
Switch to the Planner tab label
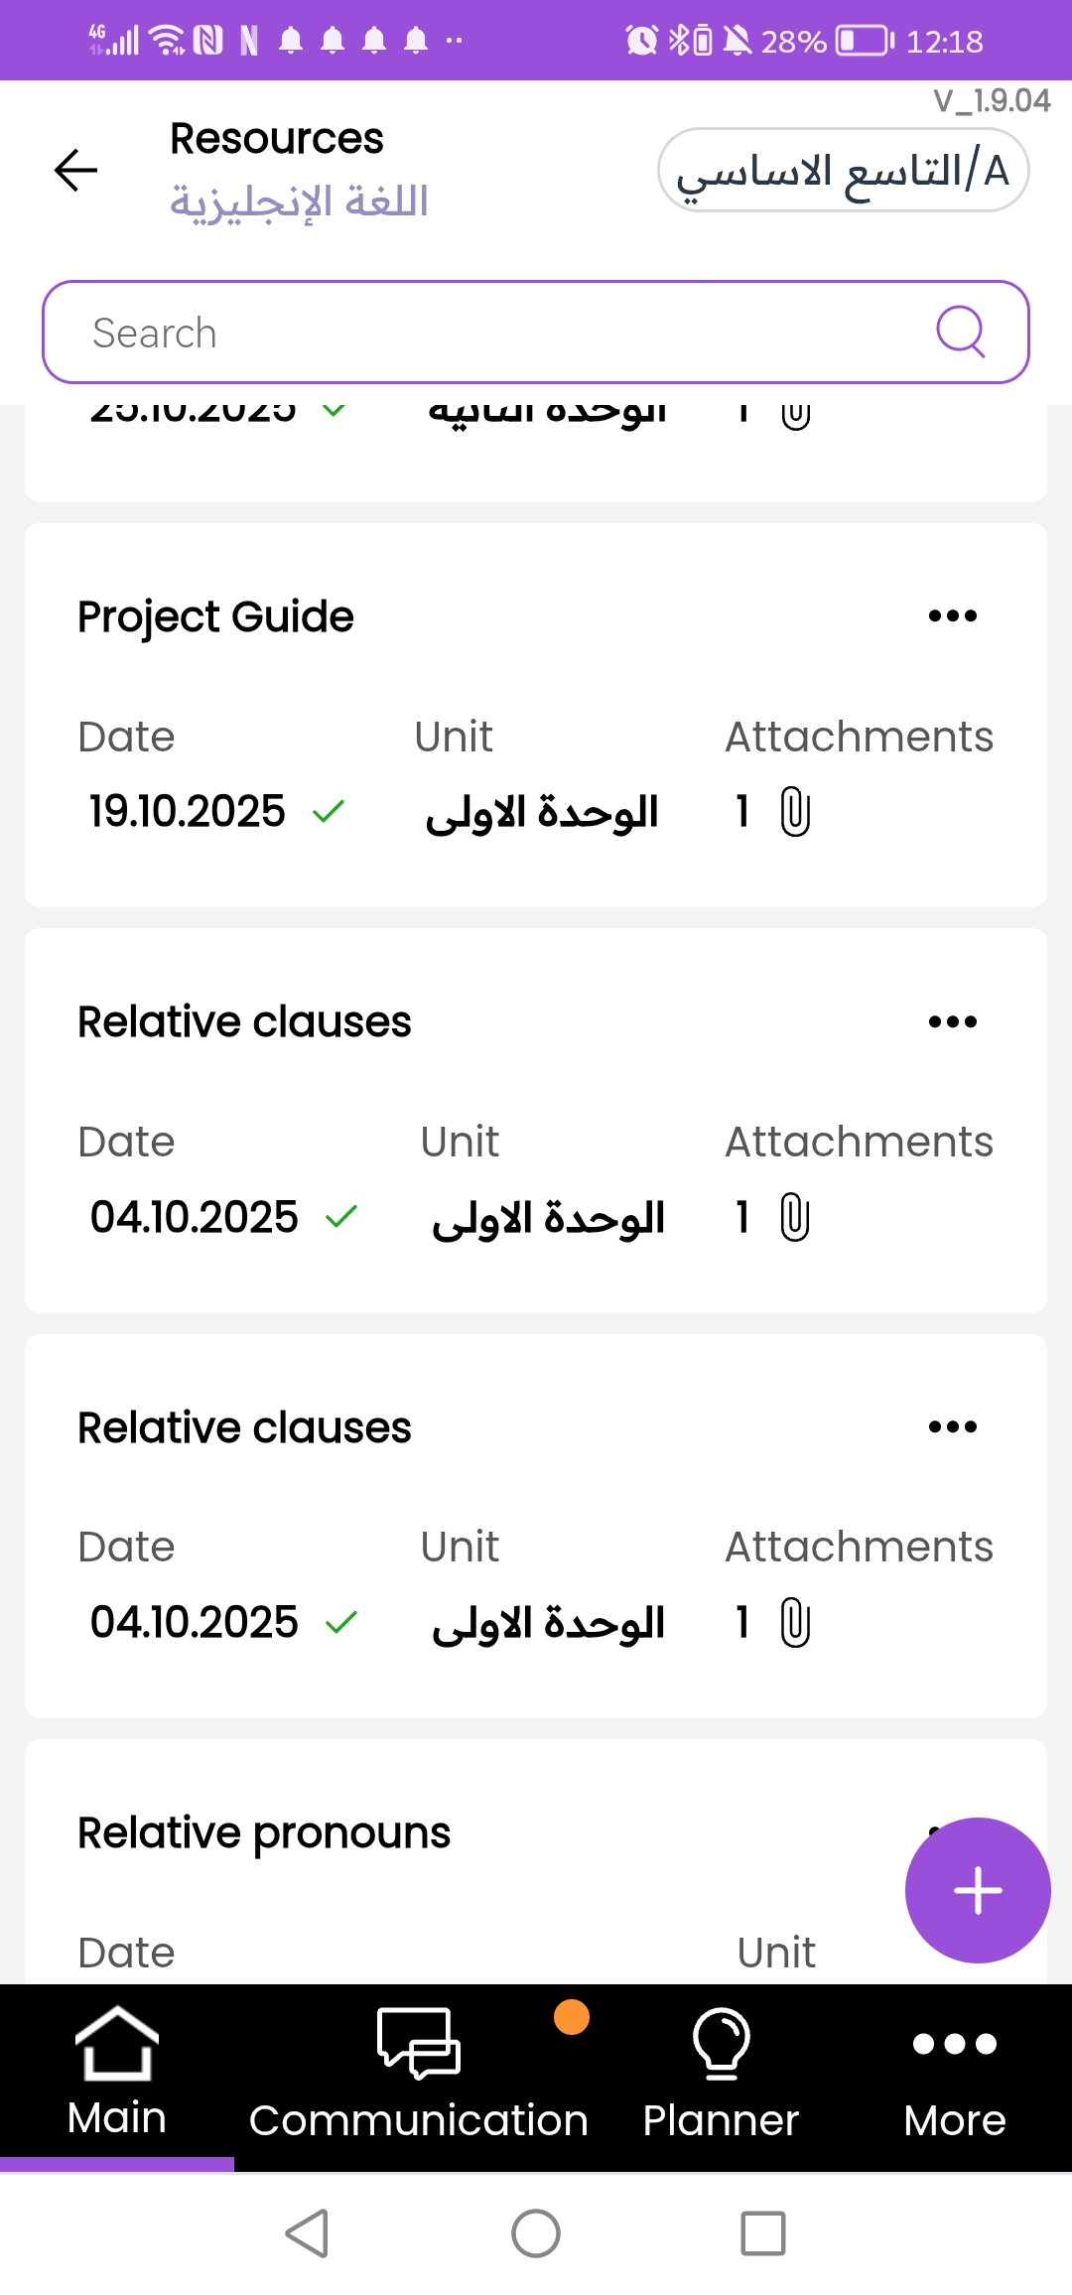tap(721, 2120)
